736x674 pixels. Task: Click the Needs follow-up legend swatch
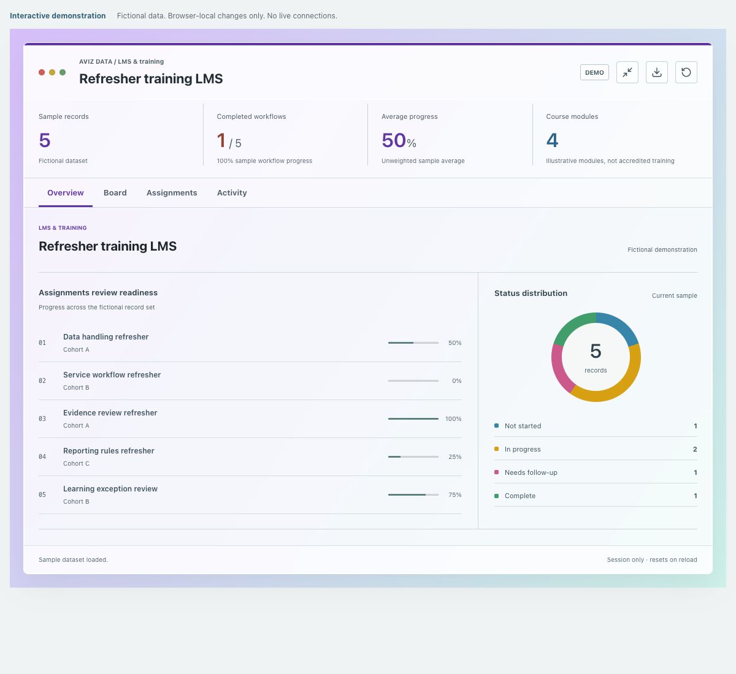(496, 472)
